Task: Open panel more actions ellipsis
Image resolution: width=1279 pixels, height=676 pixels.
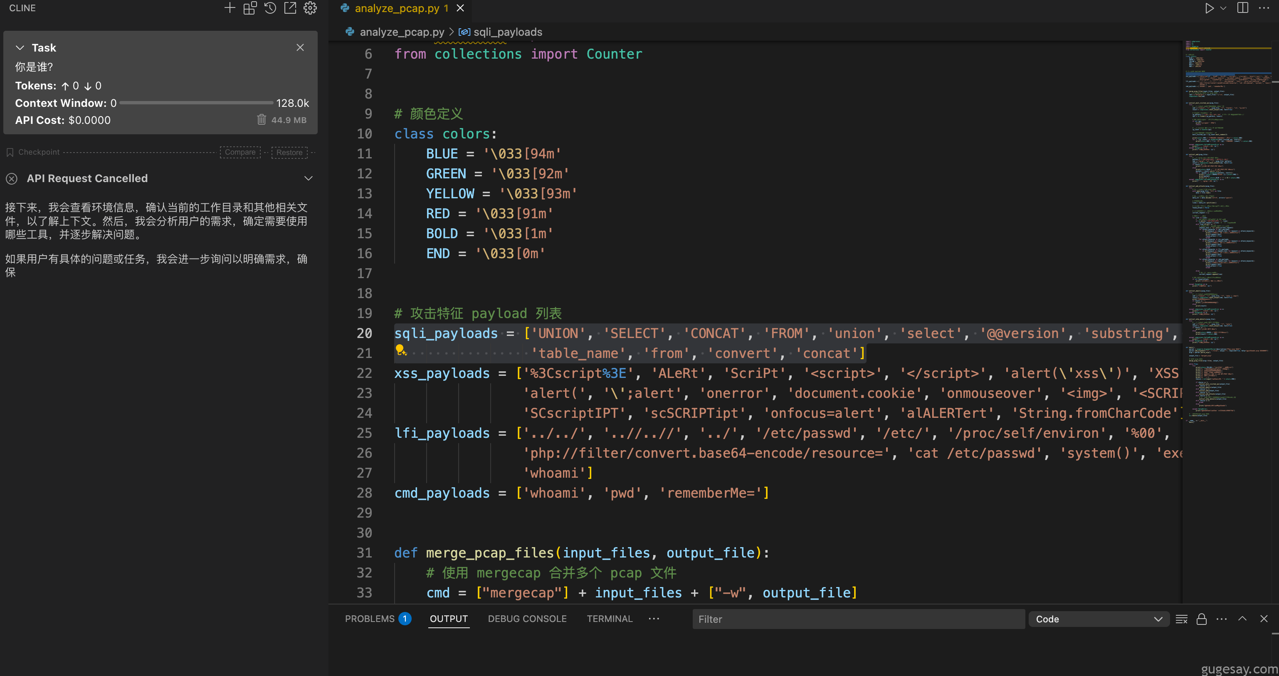Action: coord(1222,619)
